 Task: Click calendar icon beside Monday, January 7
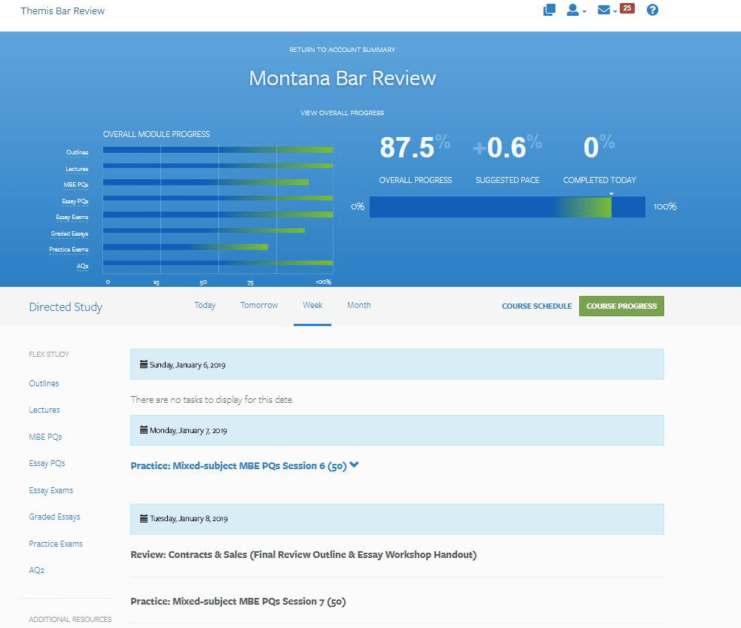(x=144, y=431)
